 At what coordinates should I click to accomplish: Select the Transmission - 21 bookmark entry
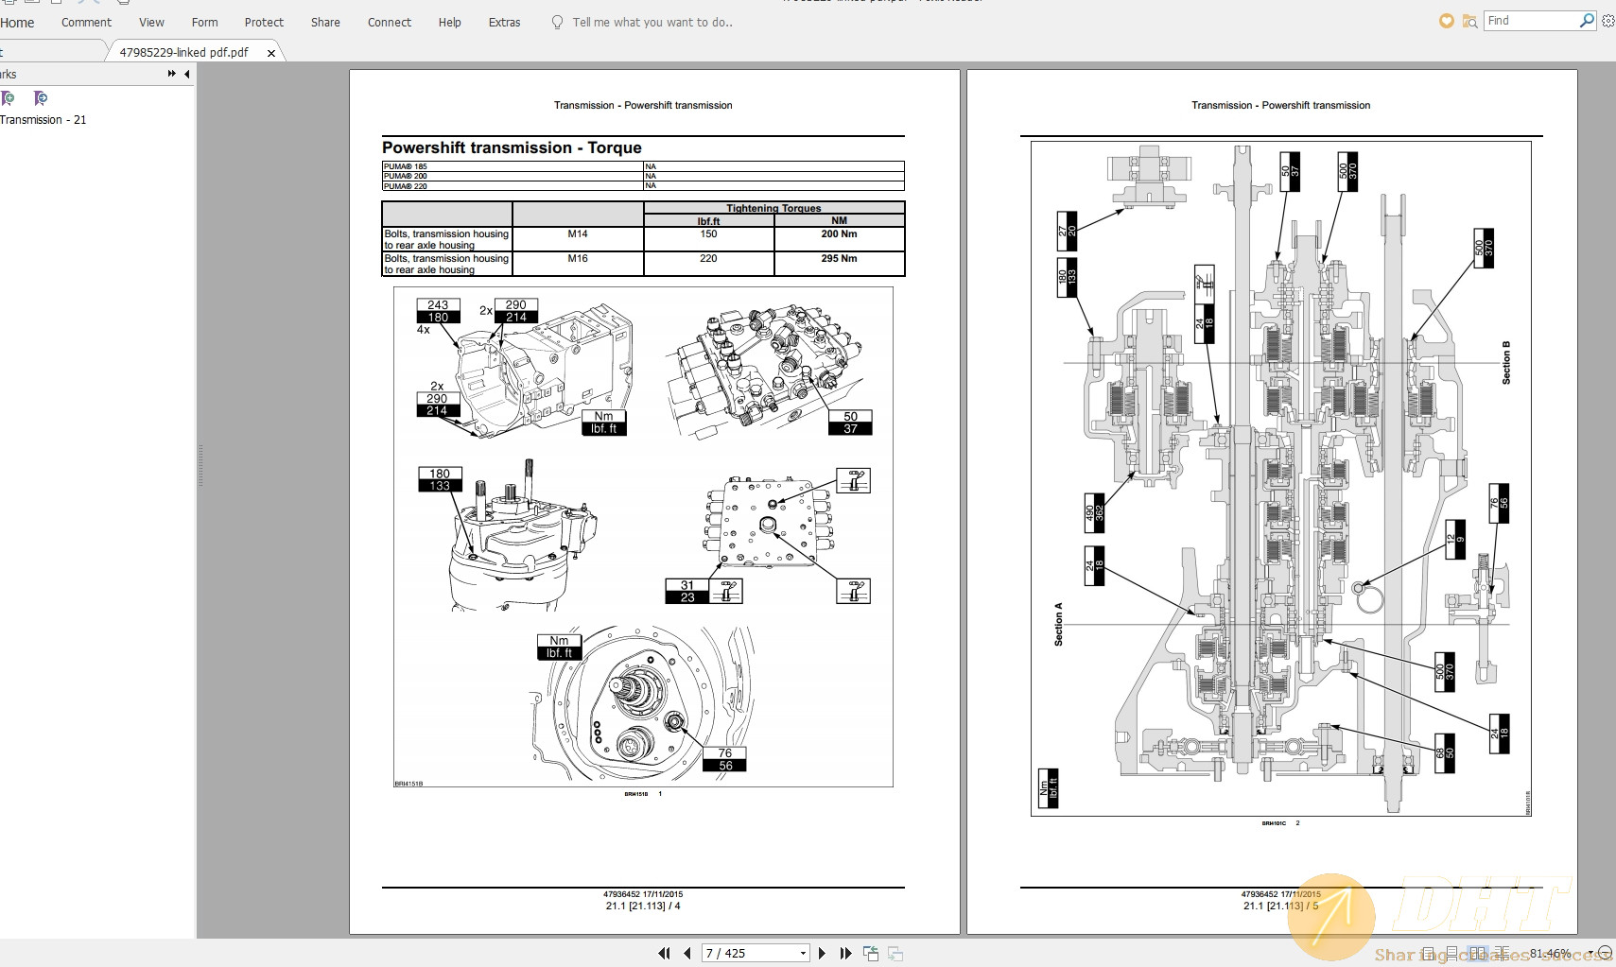pyautogui.click(x=43, y=120)
